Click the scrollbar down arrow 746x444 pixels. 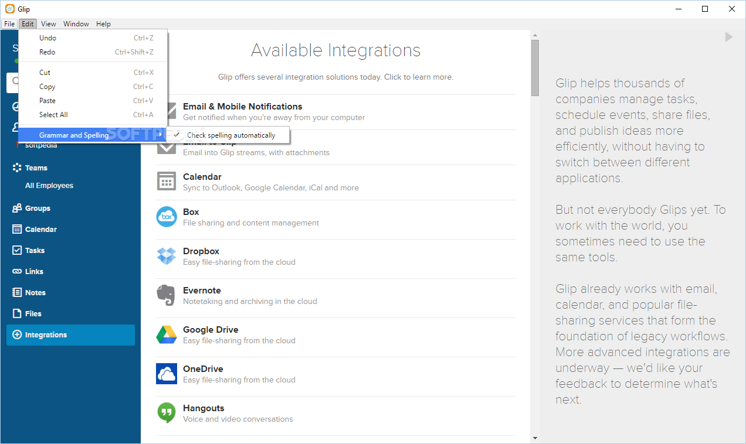point(535,438)
